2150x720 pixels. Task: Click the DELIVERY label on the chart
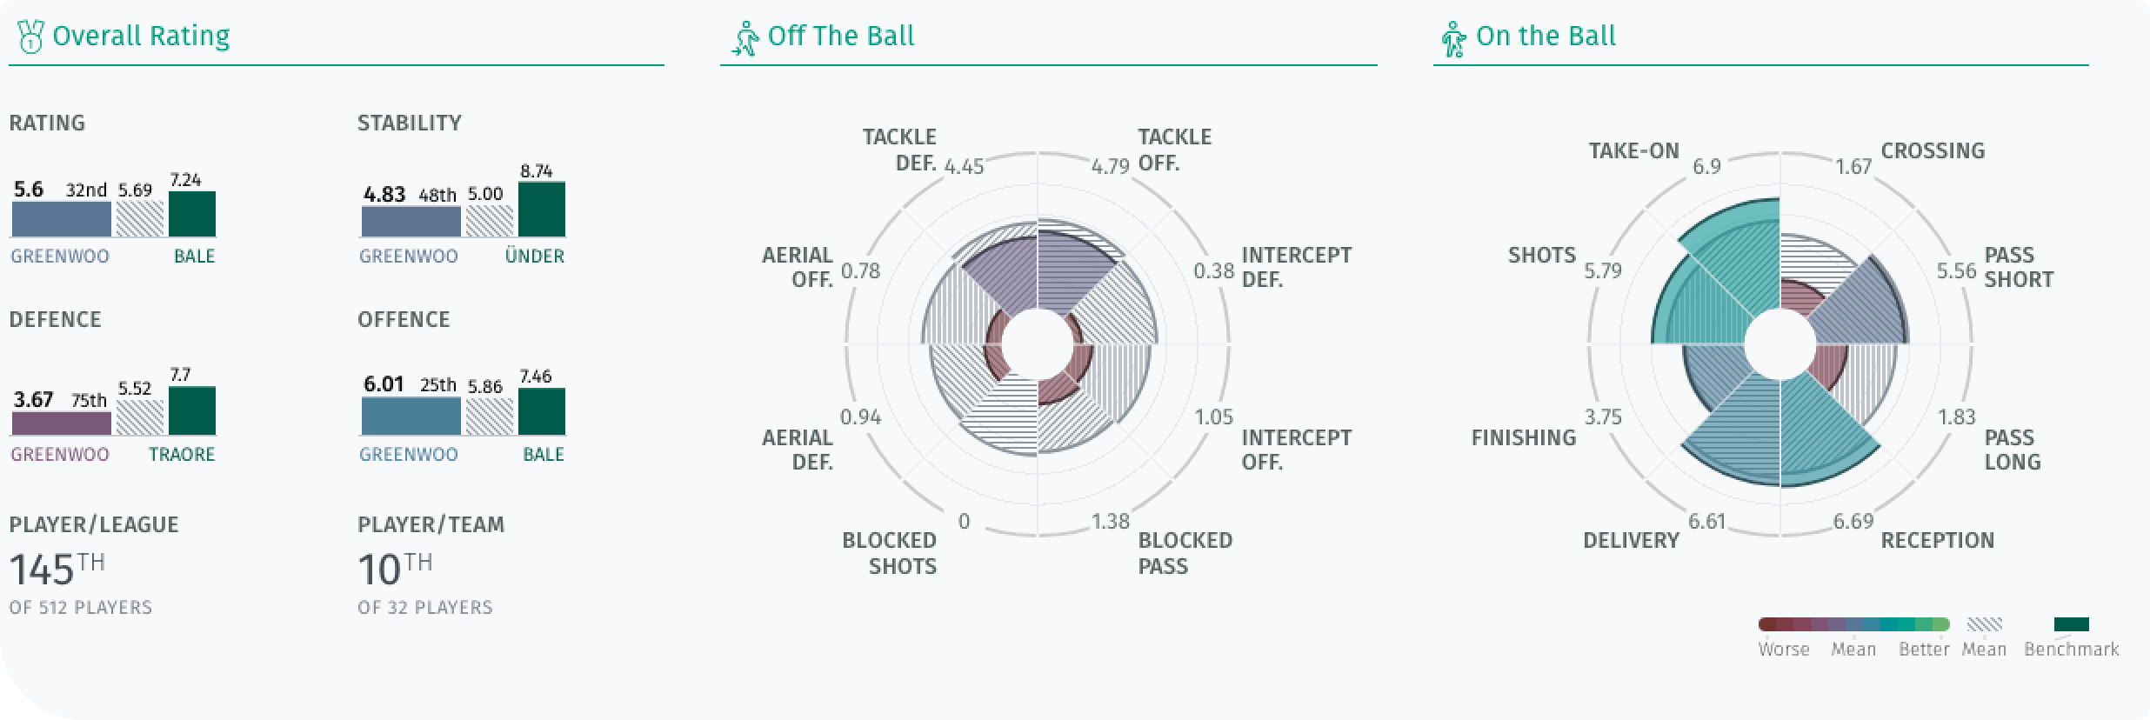1631,540
